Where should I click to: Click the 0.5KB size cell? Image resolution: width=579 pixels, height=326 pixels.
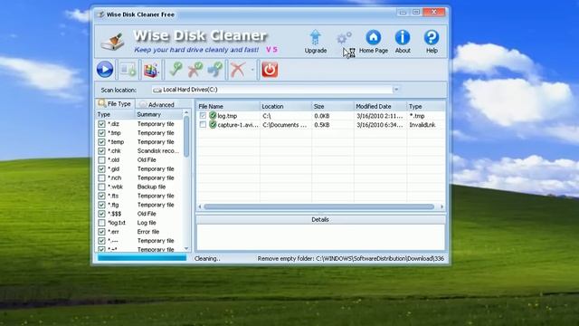(322, 125)
